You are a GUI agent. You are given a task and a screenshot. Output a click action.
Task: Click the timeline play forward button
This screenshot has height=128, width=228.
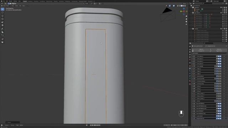(x=96, y=125)
